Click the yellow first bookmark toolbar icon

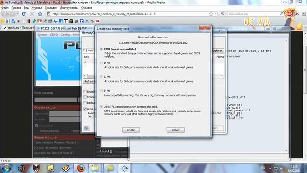[3, 21]
